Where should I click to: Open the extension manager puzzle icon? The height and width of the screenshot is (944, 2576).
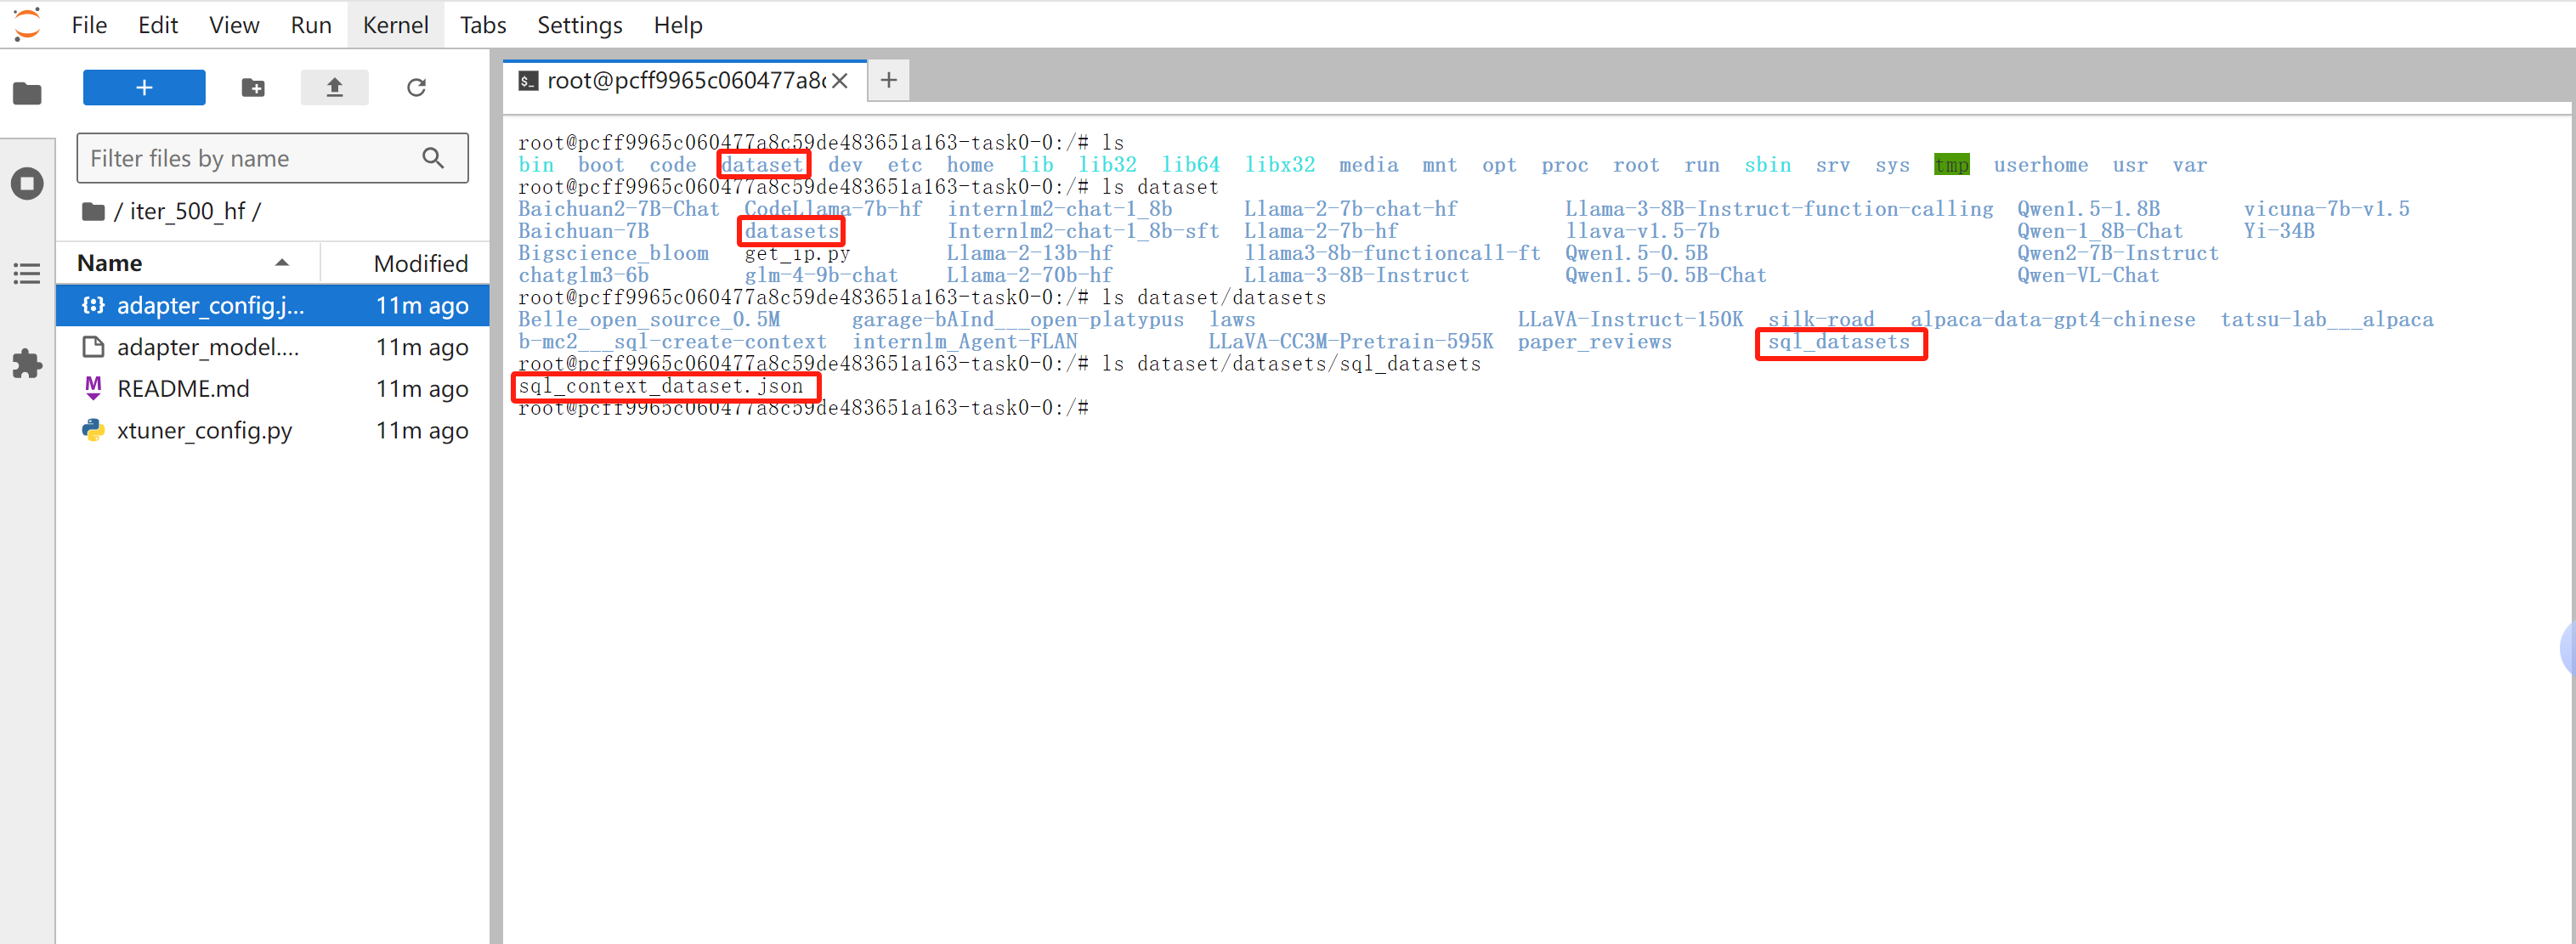pyautogui.click(x=27, y=363)
